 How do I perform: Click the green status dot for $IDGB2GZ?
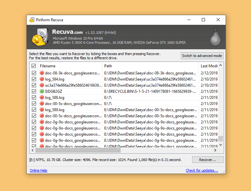(x=42, y=91)
